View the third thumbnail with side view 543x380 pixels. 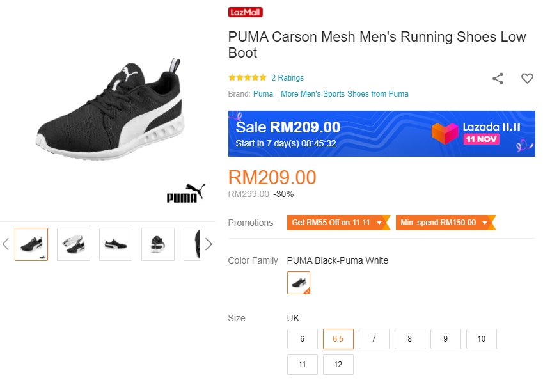coord(116,244)
